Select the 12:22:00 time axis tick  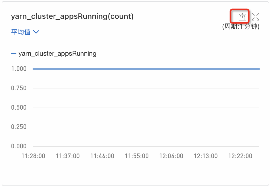[x=240, y=156]
